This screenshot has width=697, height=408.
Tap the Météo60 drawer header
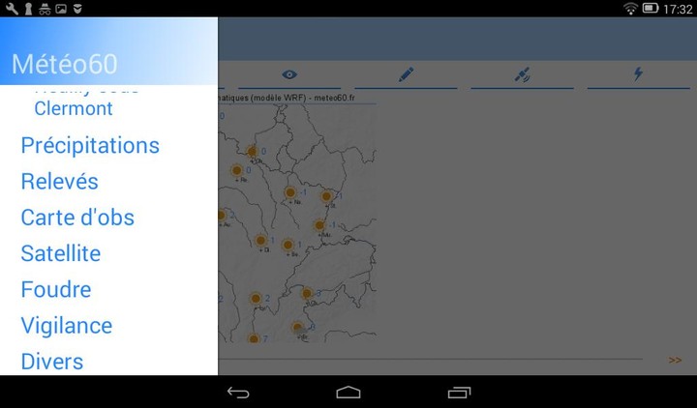[x=65, y=64]
